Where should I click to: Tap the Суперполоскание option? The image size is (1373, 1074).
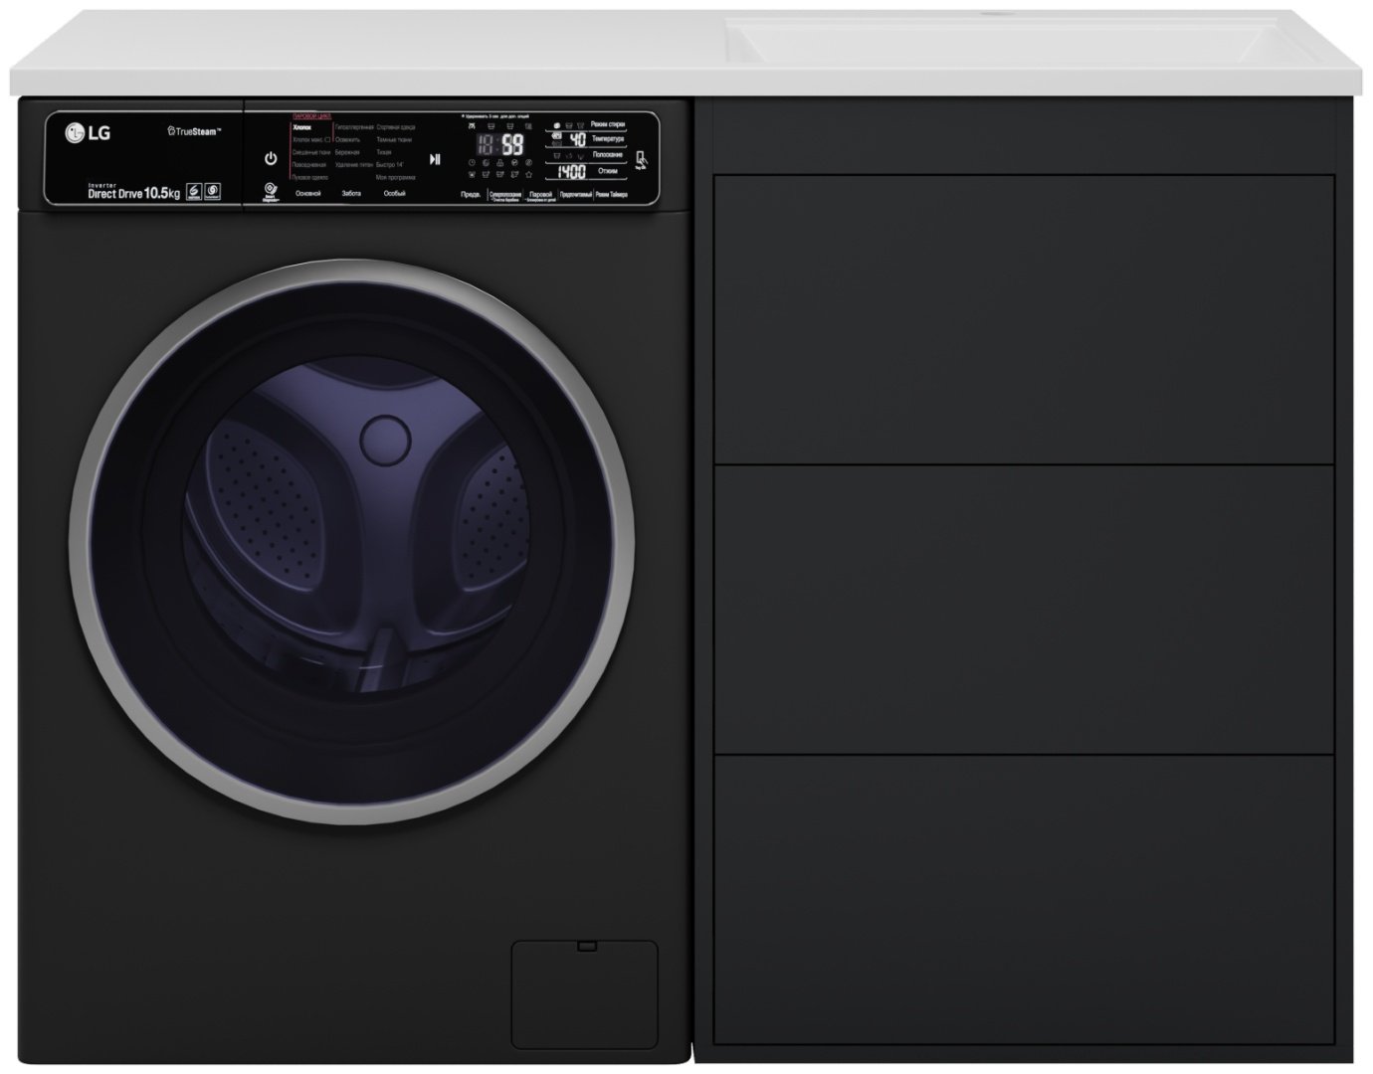click(x=505, y=195)
